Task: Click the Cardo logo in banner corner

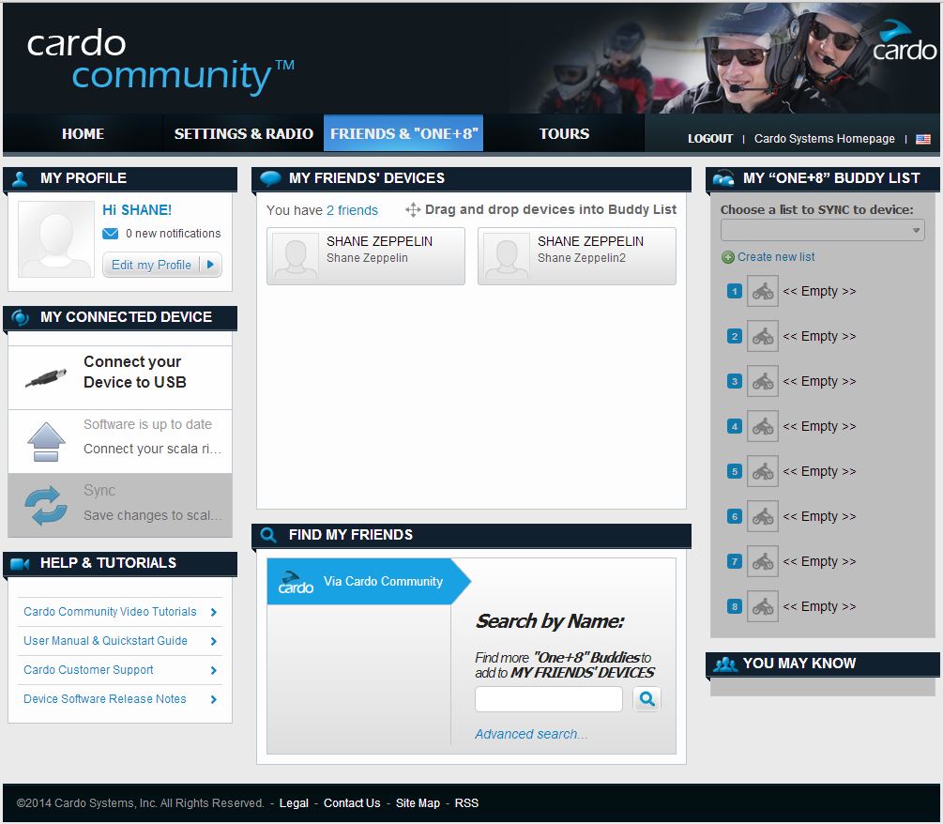Action: click(x=904, y=41)
